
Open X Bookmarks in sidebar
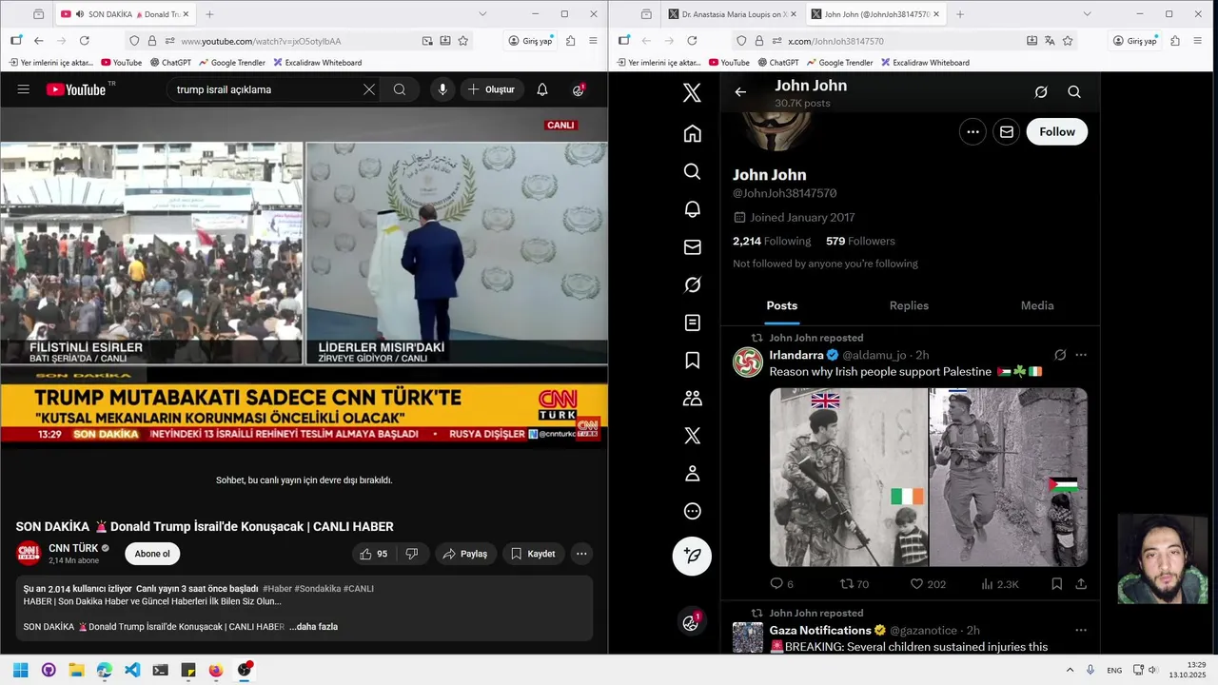(692, 360)
